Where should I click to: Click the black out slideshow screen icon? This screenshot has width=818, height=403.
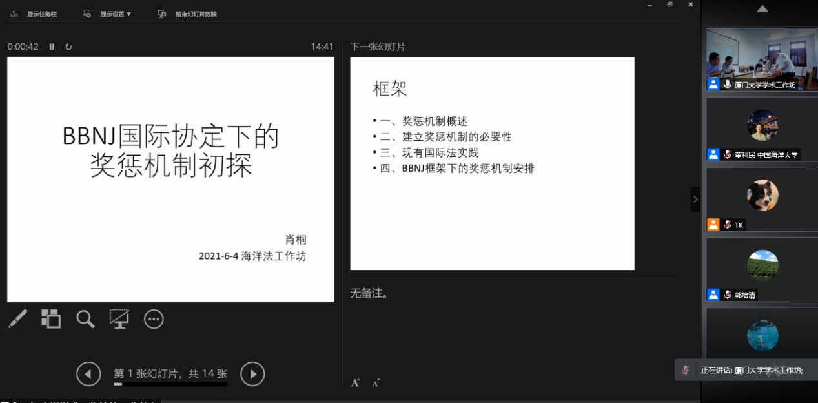119,318
